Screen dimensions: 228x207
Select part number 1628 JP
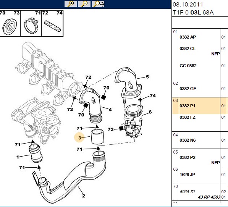[187, 175]
